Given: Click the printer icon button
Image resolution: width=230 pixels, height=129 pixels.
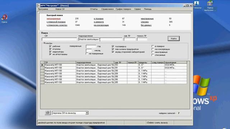Looking at the screenshot, I should (x=47, y=113).
